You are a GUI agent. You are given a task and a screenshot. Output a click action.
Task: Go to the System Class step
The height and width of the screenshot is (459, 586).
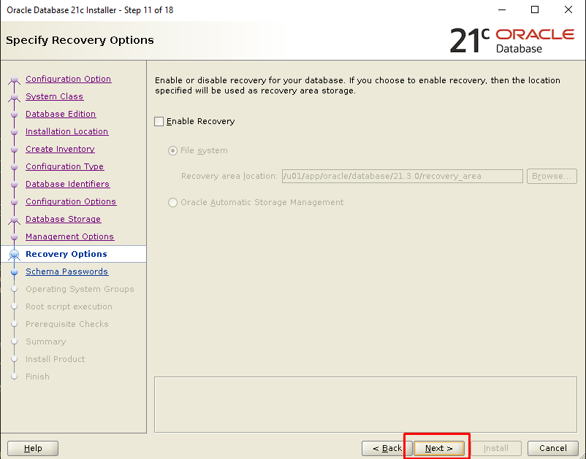55,96
